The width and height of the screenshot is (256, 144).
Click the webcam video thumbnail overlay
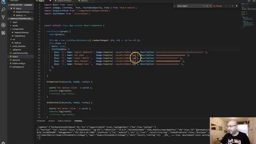tap(233, 131)
